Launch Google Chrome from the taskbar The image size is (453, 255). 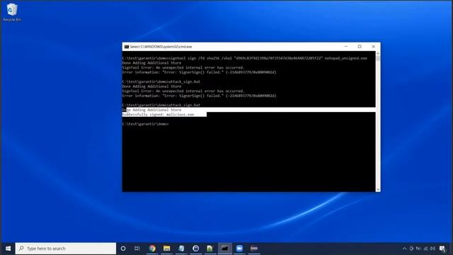click(152, 249)
